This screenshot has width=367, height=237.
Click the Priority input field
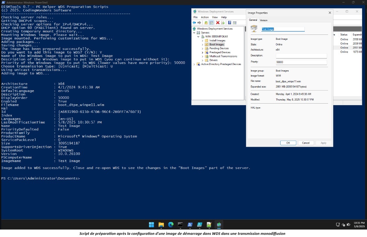coord(301,62)
